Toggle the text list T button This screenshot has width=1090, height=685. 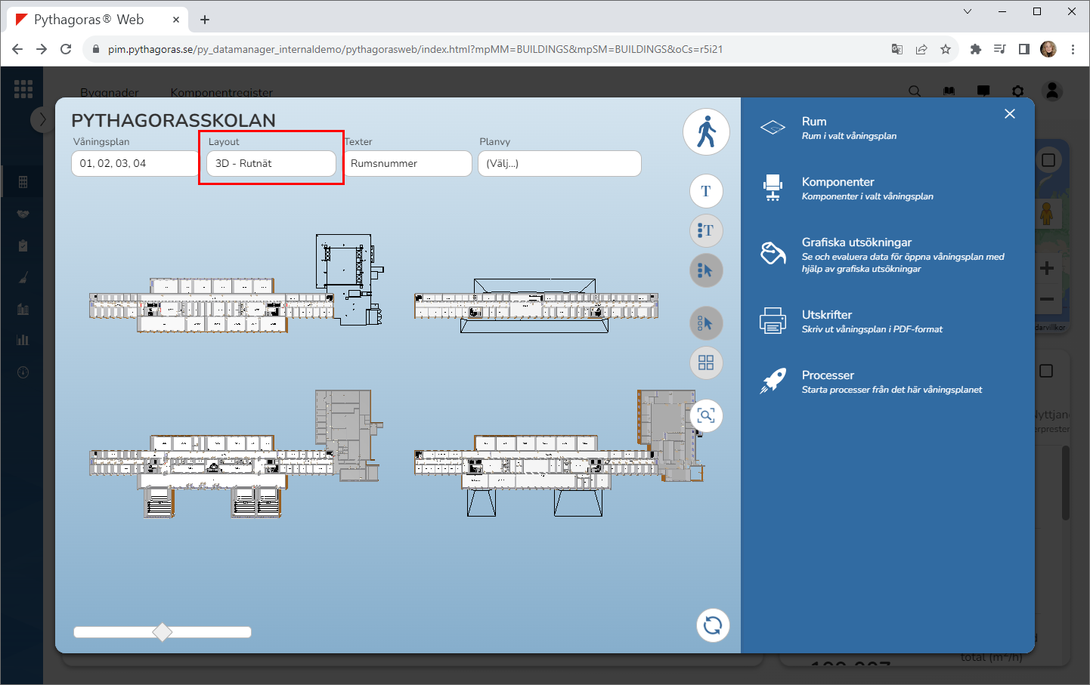tap(706, 230)
